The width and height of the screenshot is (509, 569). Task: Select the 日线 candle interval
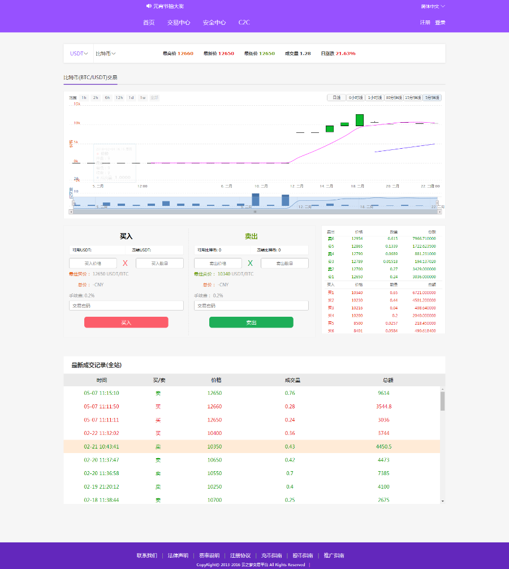tap(337, 98)
